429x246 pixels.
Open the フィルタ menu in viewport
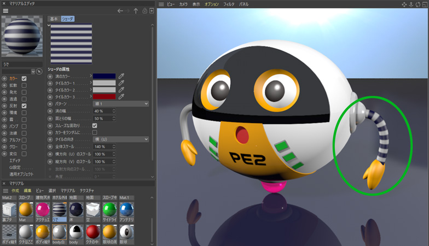229,4
